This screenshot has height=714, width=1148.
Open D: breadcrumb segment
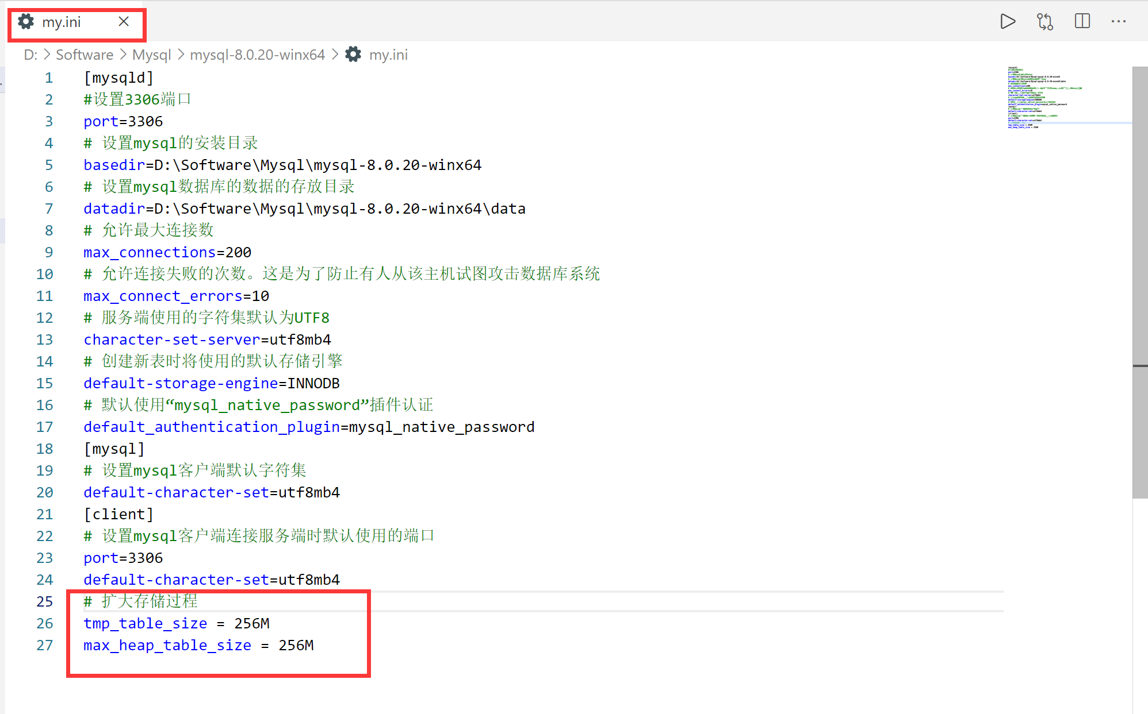pyautogui.click(x=30, y=55)
